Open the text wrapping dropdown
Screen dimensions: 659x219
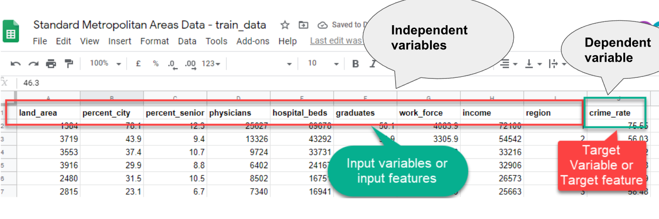tap(557, 64)
